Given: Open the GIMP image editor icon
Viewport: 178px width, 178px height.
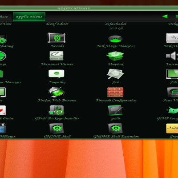Looking at the screenshot, I should [x=172, y=110].
